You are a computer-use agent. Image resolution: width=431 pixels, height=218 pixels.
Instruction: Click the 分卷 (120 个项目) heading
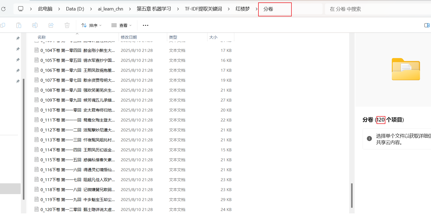coord(383,120)
